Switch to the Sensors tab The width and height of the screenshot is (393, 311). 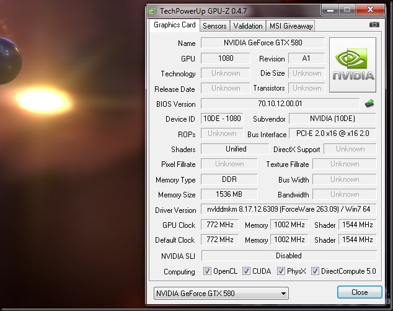[214, 26]
